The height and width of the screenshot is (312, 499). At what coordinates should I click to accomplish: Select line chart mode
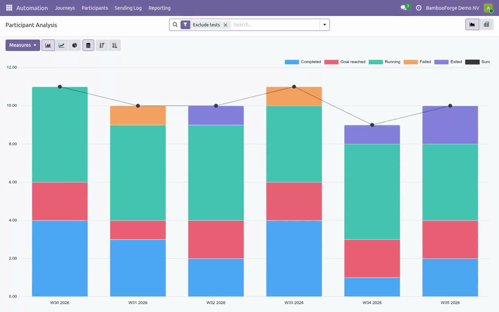pos(61,45)
